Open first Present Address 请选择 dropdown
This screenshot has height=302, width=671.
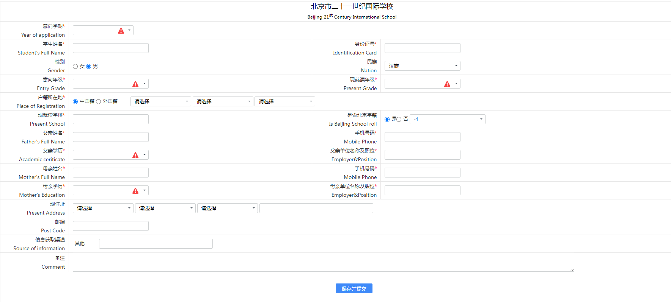coord(103,208)
